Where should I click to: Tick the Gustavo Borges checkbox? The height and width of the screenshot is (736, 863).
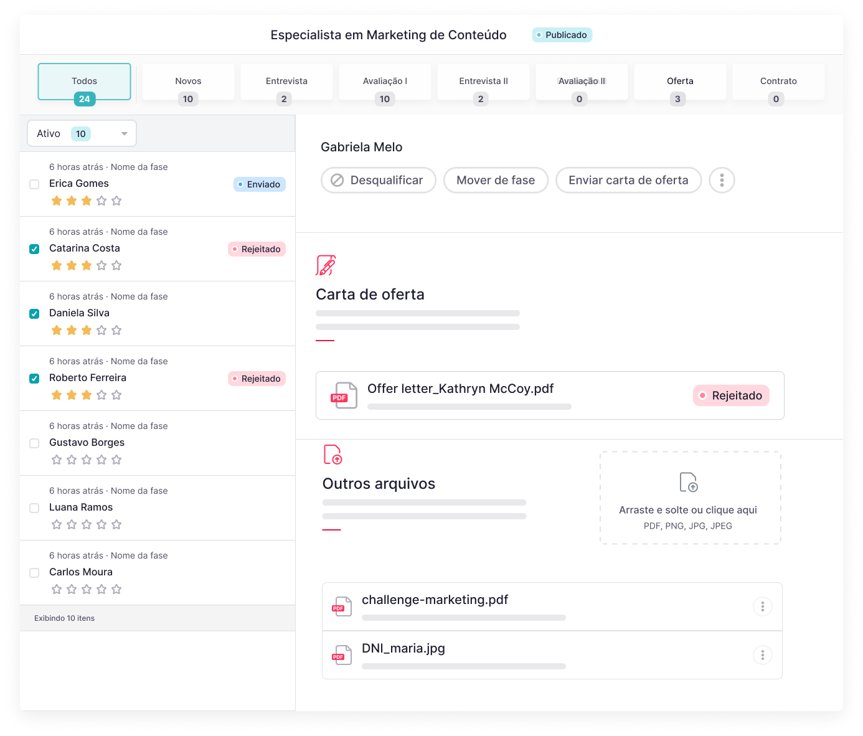click(35, 443)
